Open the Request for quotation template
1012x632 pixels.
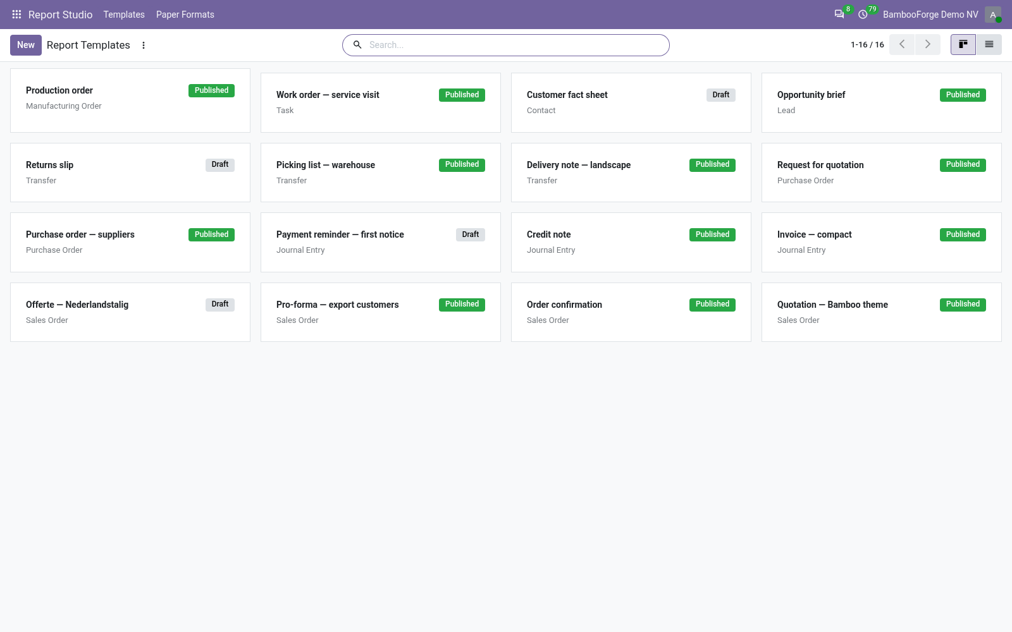tap(882, 173)
